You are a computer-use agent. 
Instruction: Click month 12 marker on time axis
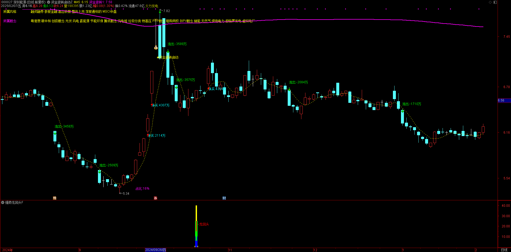[x=315, y=250]
